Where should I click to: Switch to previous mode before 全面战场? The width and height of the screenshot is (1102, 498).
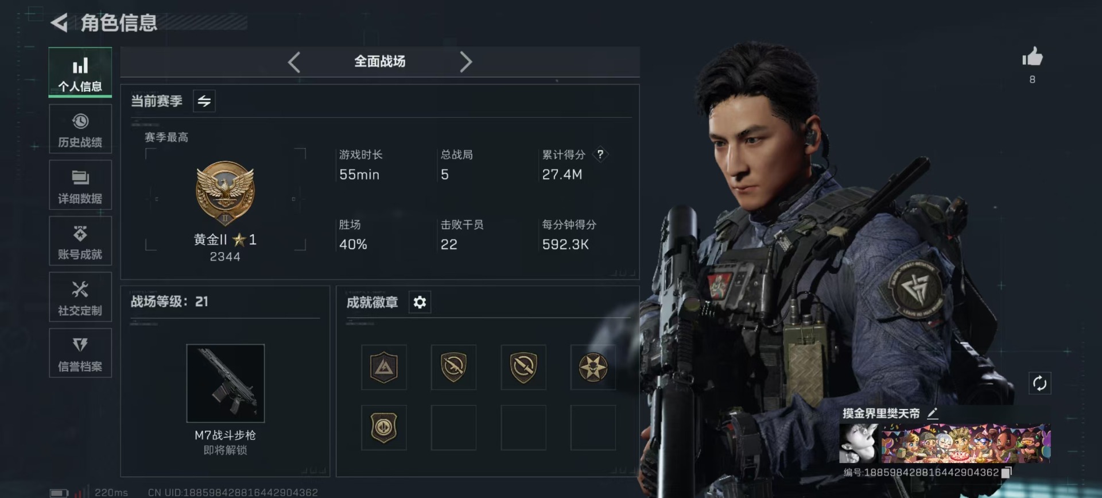(x=294, y=61)
